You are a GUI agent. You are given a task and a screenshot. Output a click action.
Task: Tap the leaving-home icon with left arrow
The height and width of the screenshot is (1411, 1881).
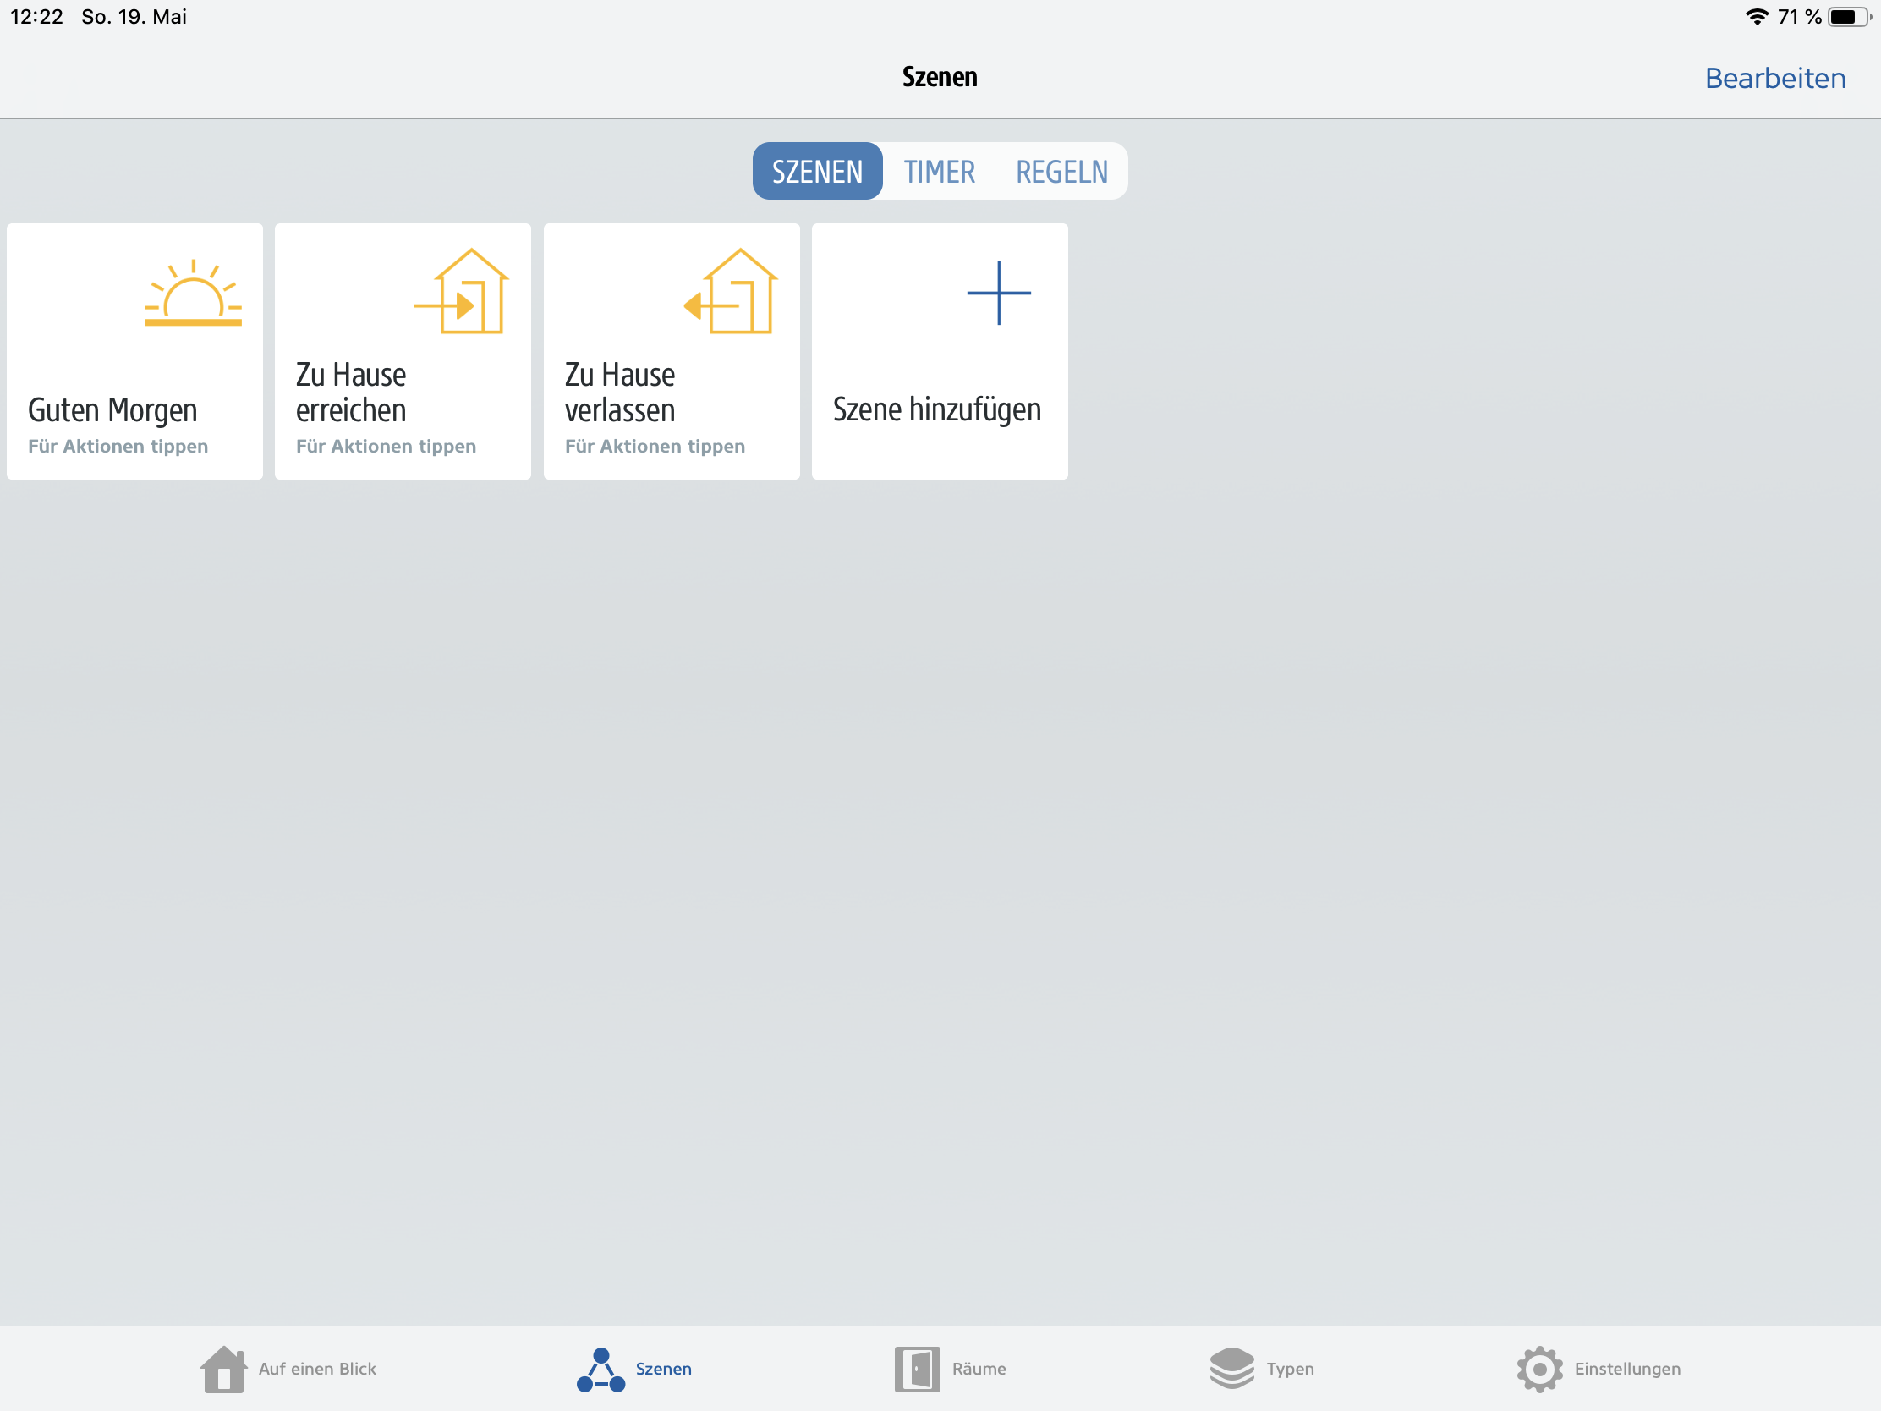[x=732, y=292]
